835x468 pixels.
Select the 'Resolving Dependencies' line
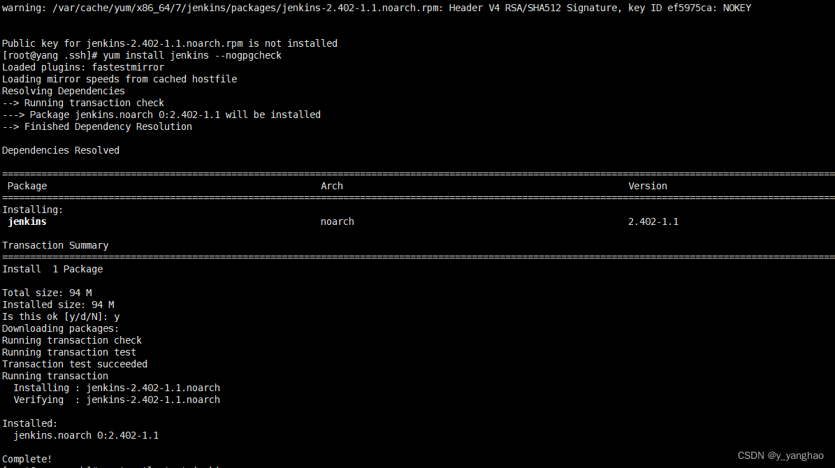coord(64,91)
